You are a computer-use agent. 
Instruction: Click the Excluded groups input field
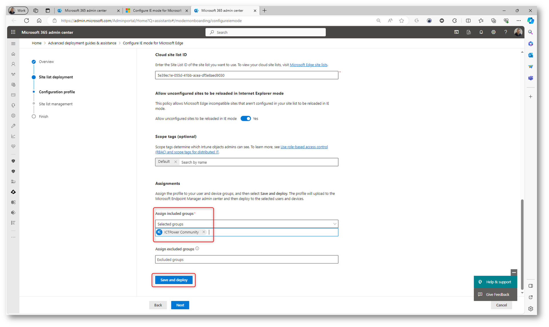pyautogui.click(x=247, y=260)
